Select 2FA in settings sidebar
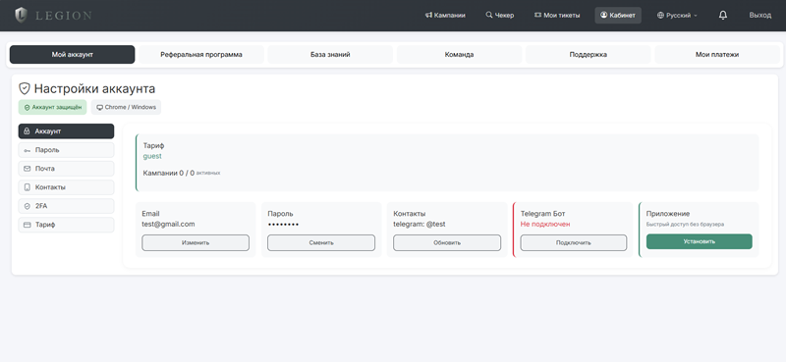The height and width of the screenshot is (362, 786). tap(66, 206)
